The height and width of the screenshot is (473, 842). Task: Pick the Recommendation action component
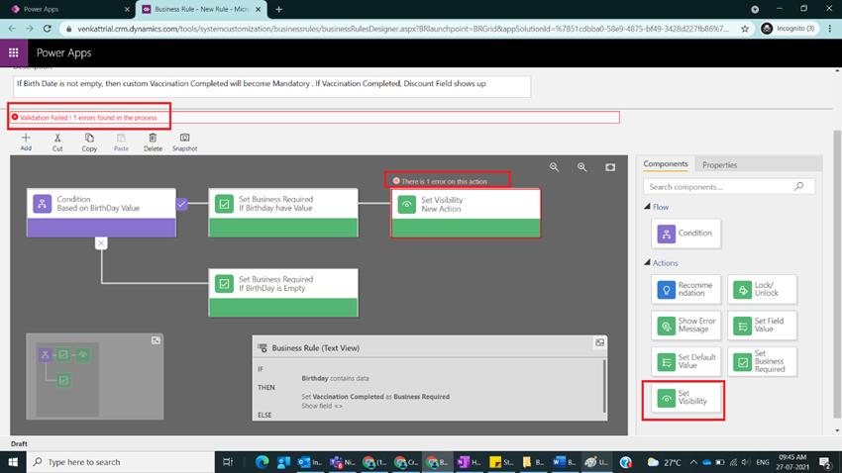[685, 289]
